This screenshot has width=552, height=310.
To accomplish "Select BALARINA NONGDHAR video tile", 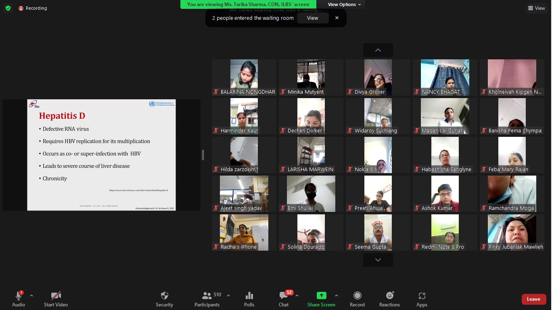I will [x=244, y=77].
